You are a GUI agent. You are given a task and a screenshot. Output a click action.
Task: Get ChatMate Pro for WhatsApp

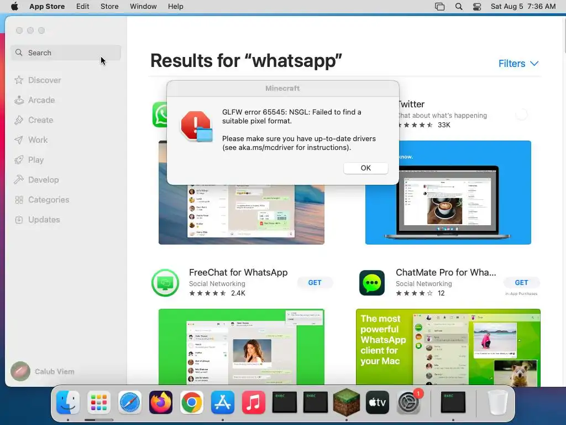click(x=521, y=283)
